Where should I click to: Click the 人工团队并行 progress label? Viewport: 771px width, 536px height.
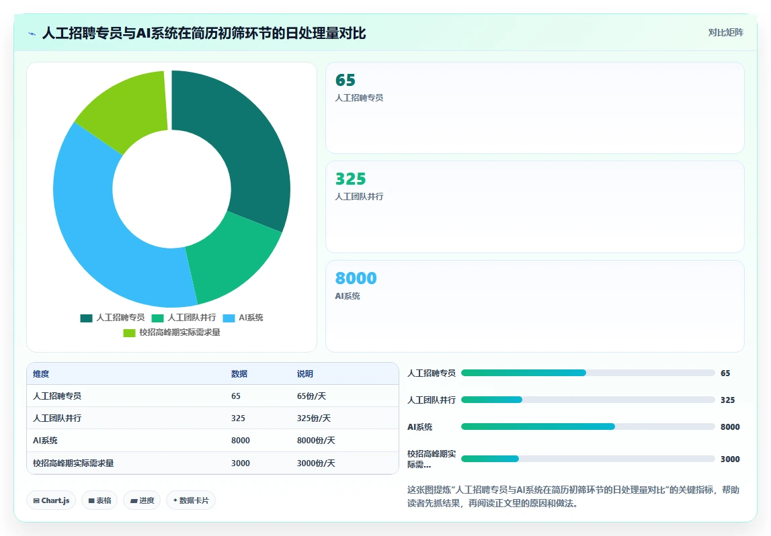pyautogui.click(x=432, y=400)
